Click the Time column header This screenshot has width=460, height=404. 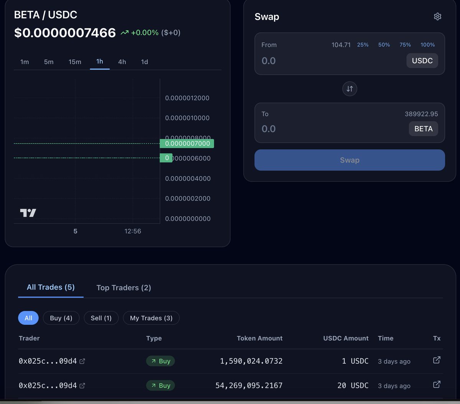(386, 338)
